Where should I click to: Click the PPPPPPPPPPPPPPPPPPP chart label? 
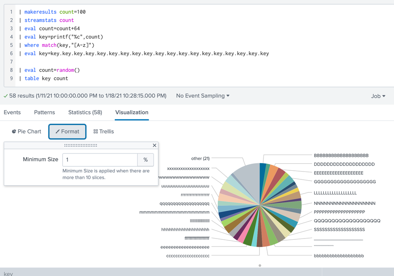339,212
